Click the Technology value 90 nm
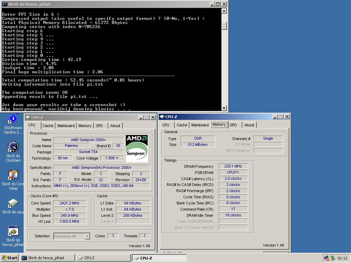 pos(63,158)
